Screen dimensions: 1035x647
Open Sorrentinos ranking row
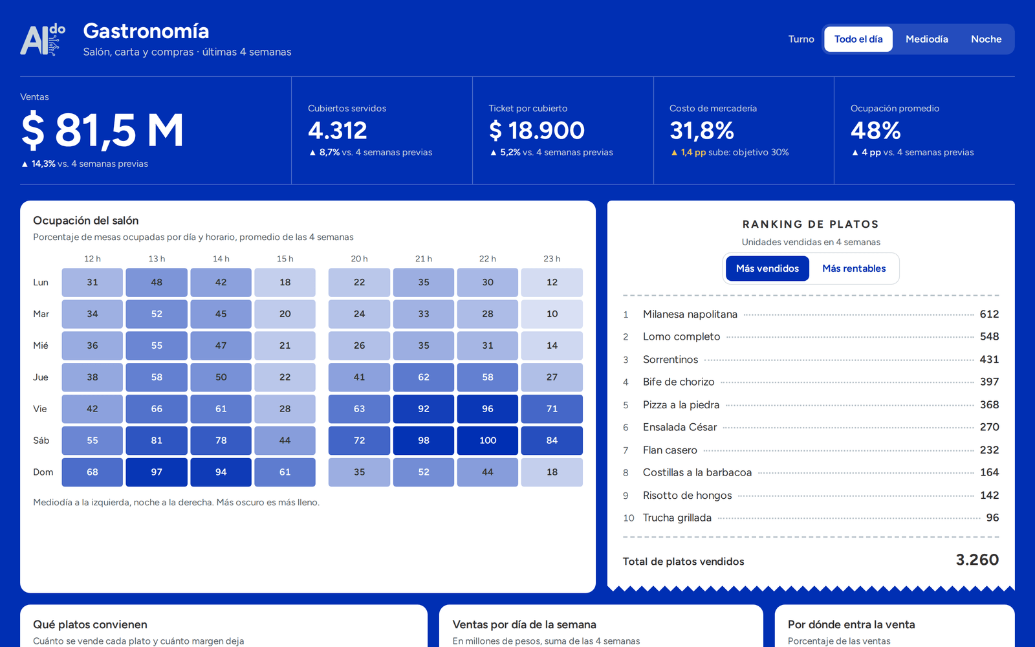click(811, 360)
